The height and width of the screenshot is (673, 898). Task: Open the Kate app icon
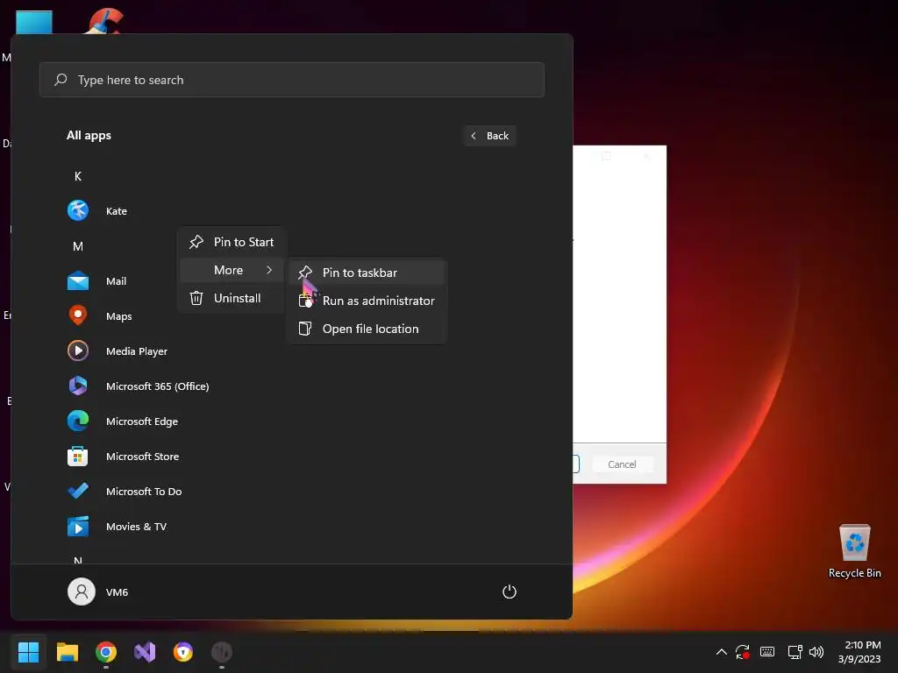point(78,210)
